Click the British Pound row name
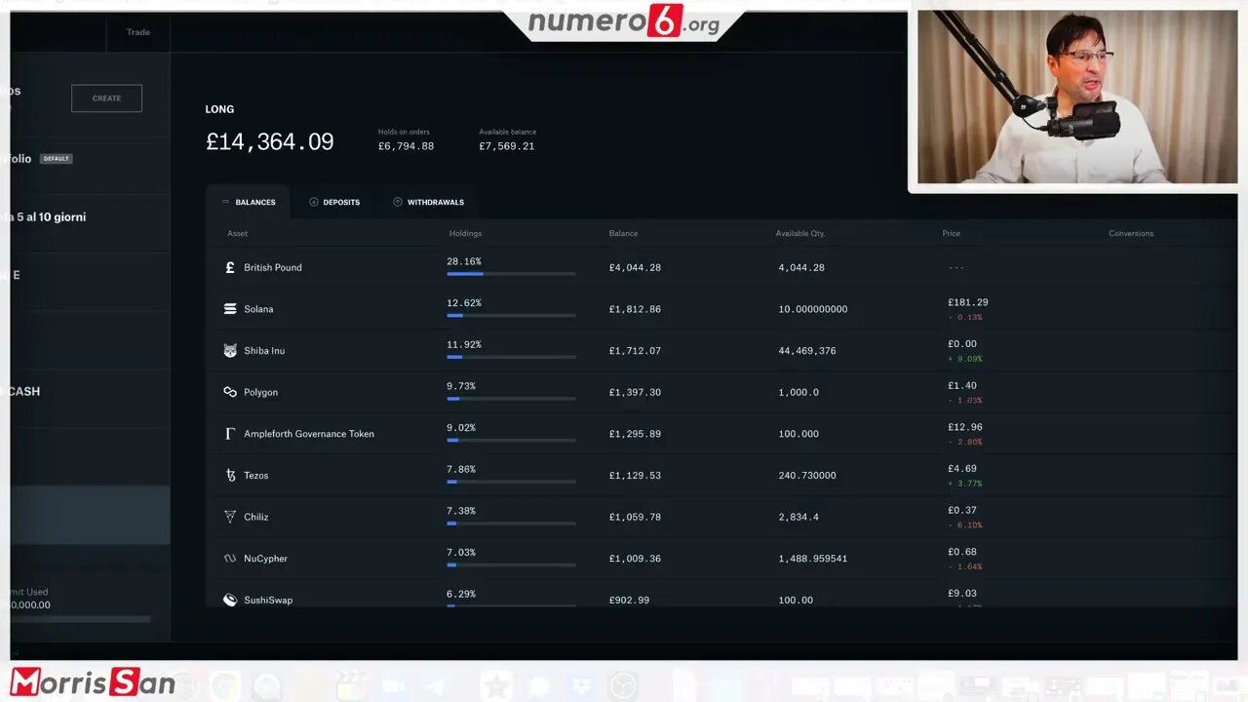Viewport: 1248px width, 702px height. (x=273, y=267)
